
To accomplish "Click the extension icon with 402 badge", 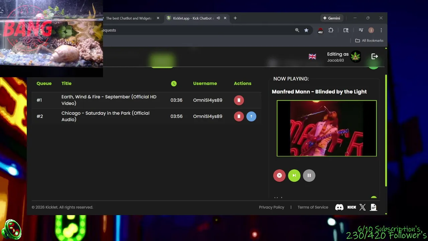I will click(x=320, y=30).
